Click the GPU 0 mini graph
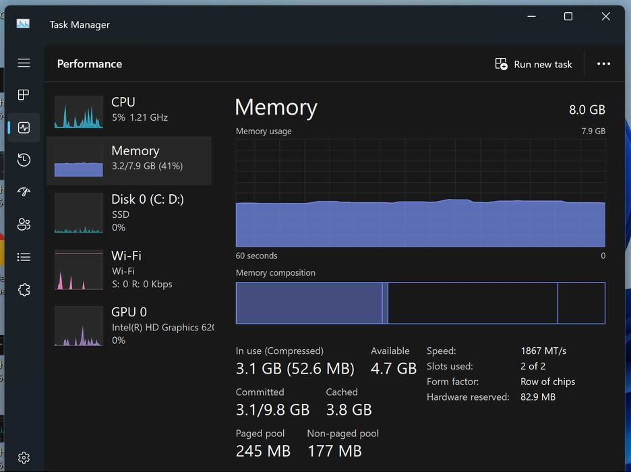631x472 pixels. point(79,326)
